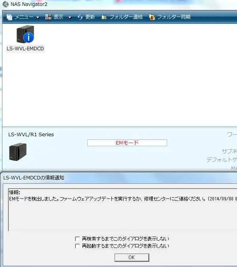The height and width of the screenshot is (267, 237).
Task: Open the メニュー menu
Action: pos(24,17)
